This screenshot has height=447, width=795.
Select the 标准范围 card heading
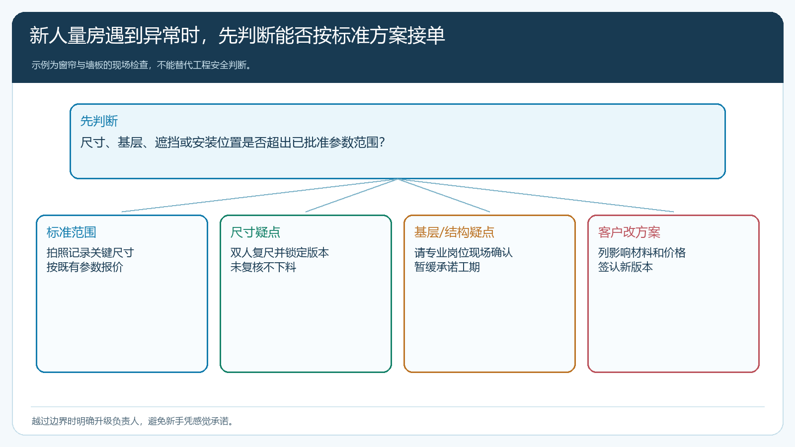point(71,232)
